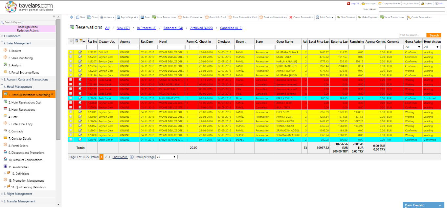Click the Guest Info Card icon
Viewport: 447px width, 208px height.
[207, 17]
